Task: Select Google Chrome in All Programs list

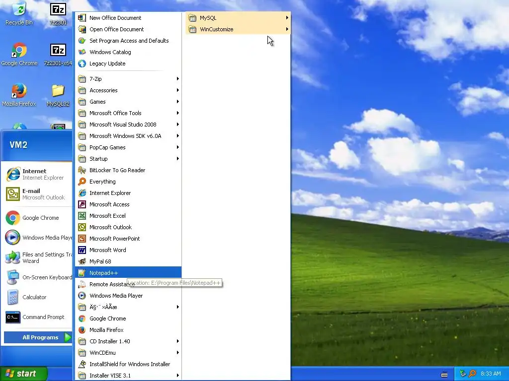Action: pyautogui.click(x=128, y=318)
